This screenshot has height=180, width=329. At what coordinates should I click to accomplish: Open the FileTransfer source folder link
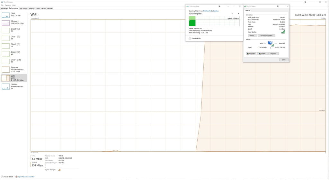pyautogui.click(x=207, y=11)
